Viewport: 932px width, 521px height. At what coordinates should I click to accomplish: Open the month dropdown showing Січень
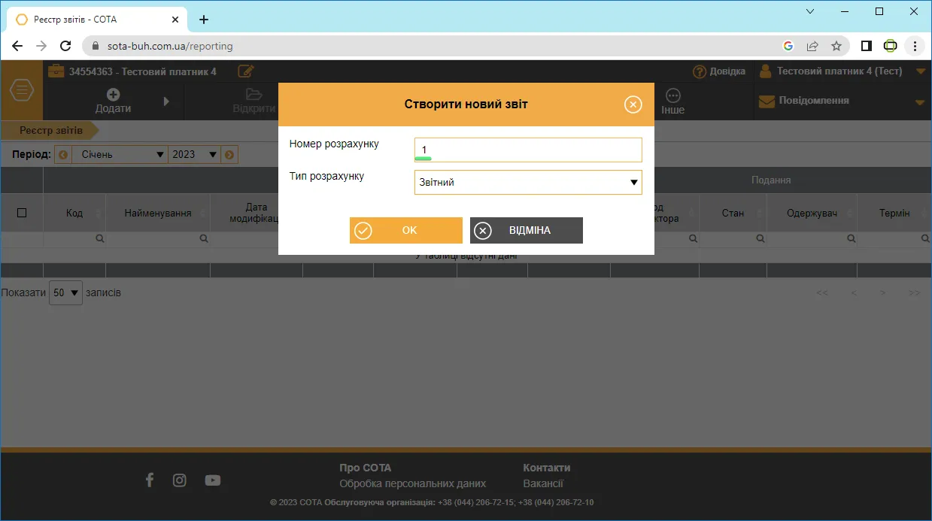point(120,155)
